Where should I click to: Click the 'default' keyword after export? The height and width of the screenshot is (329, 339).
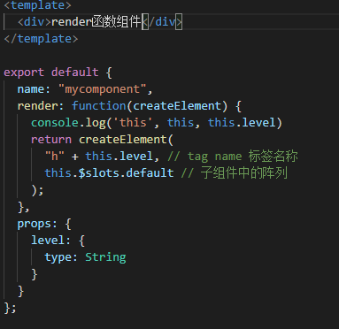click(75, 73)
